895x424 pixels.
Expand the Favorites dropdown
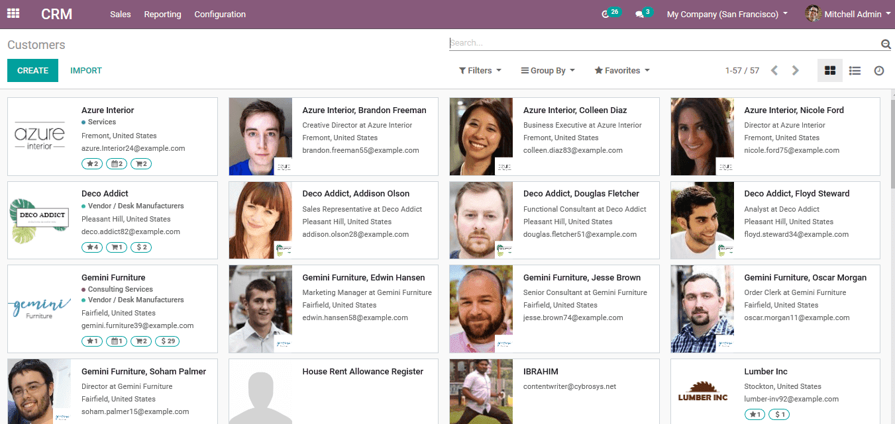click(622, 71)
